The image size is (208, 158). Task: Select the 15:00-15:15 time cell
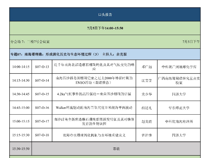(21, 121)
